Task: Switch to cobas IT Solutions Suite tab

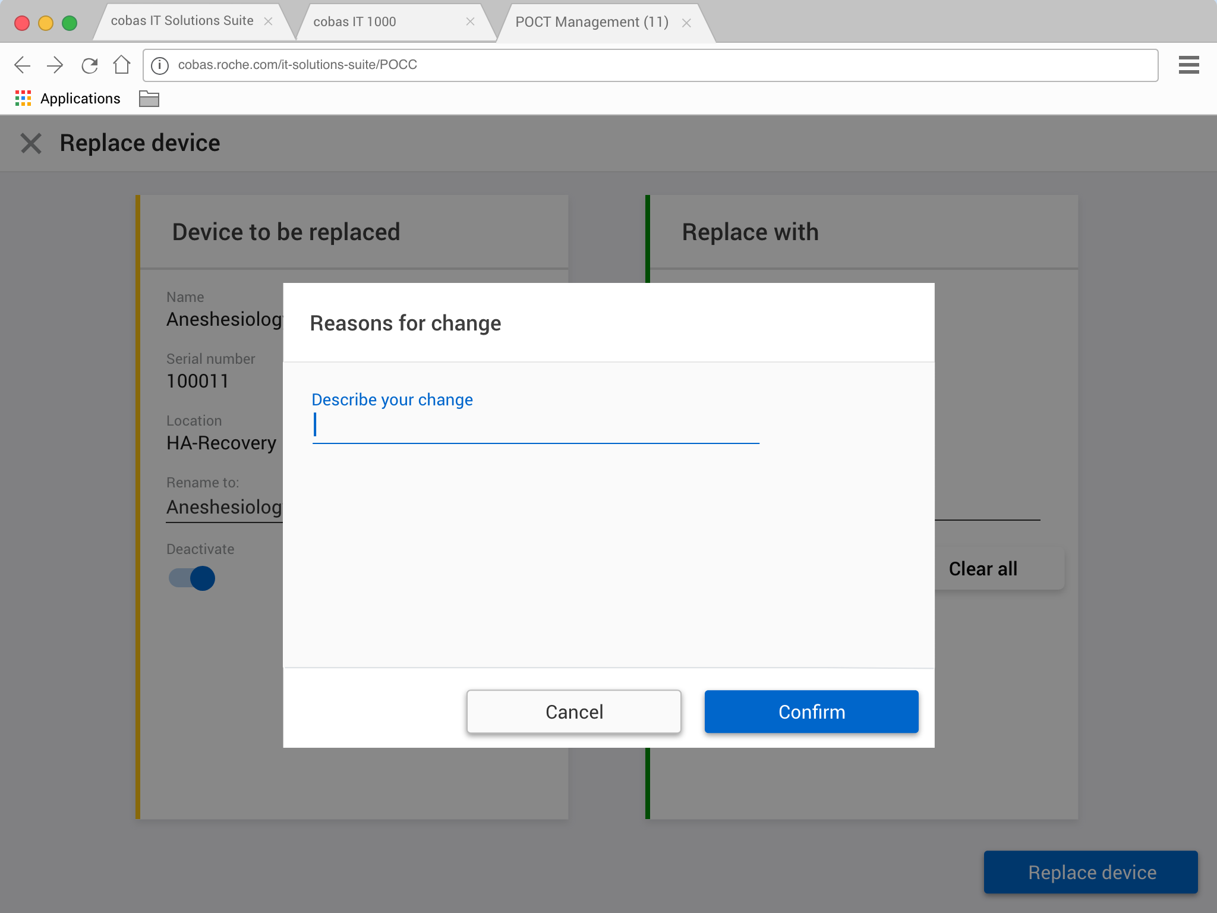Action: [182, 21]
